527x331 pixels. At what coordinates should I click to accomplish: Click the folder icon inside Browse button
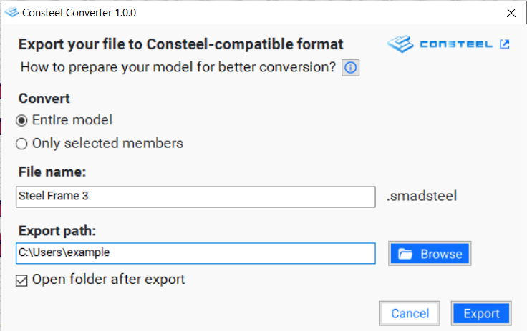coord(405,254)
